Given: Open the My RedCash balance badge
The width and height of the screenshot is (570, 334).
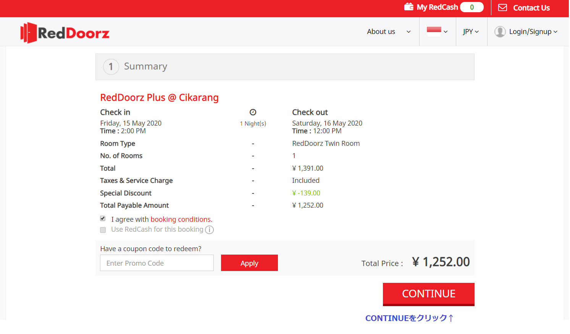Looking at the screenshot, I should 472,7.
